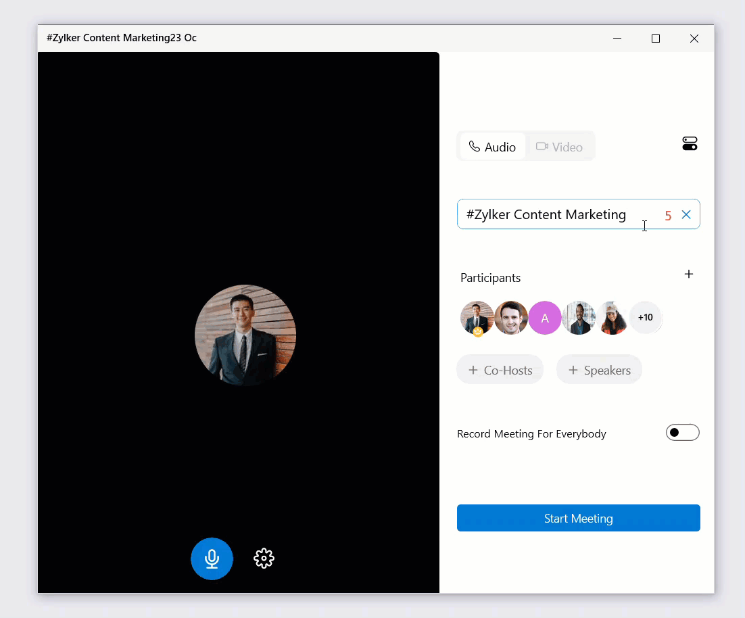
Task: Select the purple A participant avatar
Action: click(544, 318)
